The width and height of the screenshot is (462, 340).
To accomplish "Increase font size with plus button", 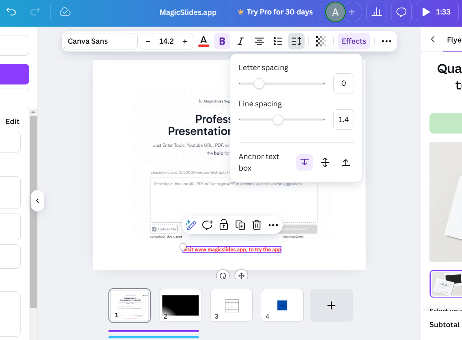I will (185, 41).
